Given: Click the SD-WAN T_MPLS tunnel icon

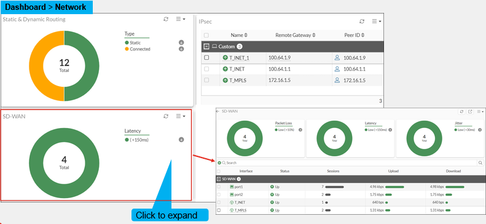Looking at the screenshot, I should point(232,210).
